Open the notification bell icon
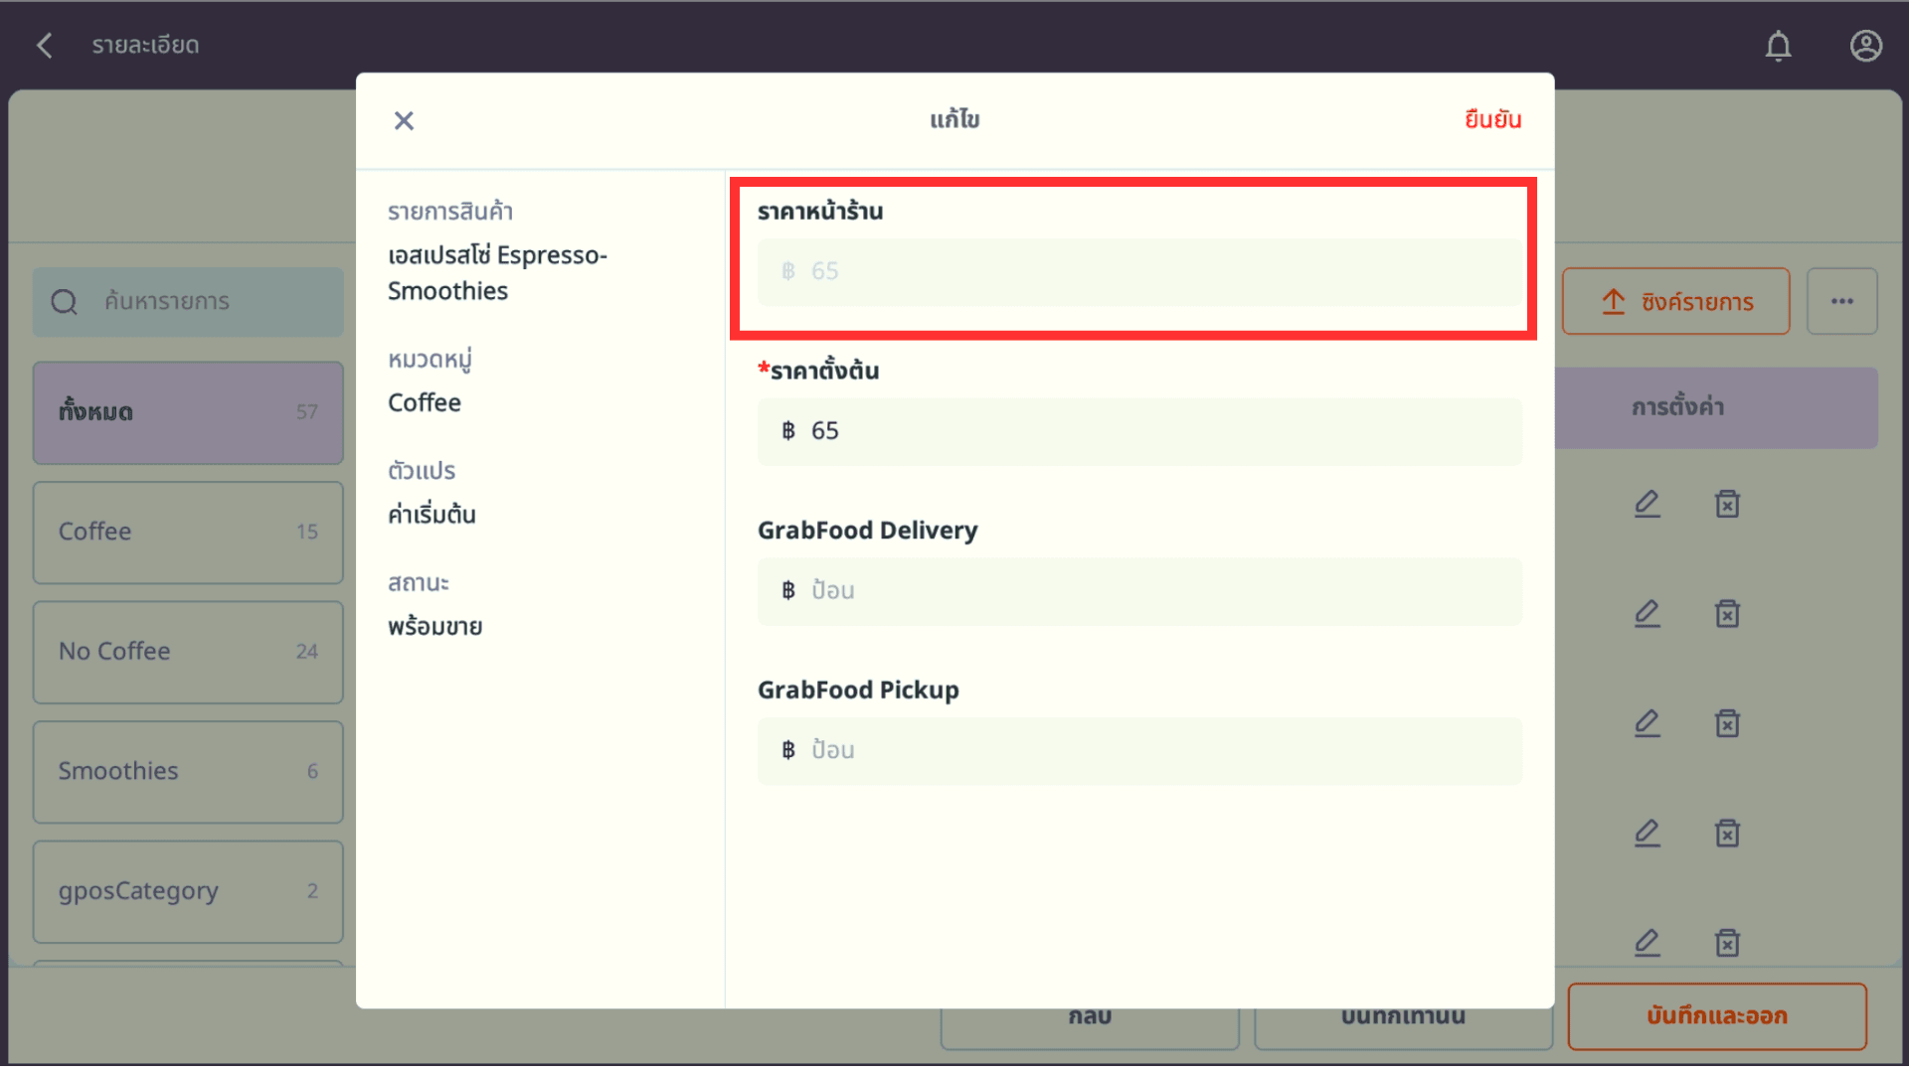 (1778, 46)
